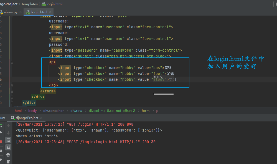This screenshot has height=164, width=277.
Task: Stop the running process red square
Action: [1, 142]
